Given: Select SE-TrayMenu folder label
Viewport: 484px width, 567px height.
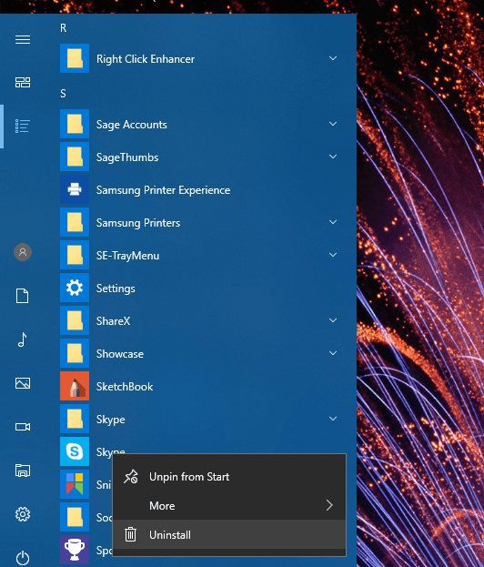Looking at the screenshot, I should tap(127, 256).
